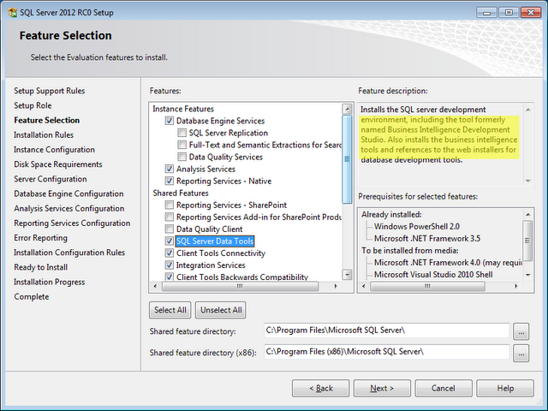Click Features list scroll up arrow
The width and height of the screenshot is (548, 411).
click(x=347, y=109)
